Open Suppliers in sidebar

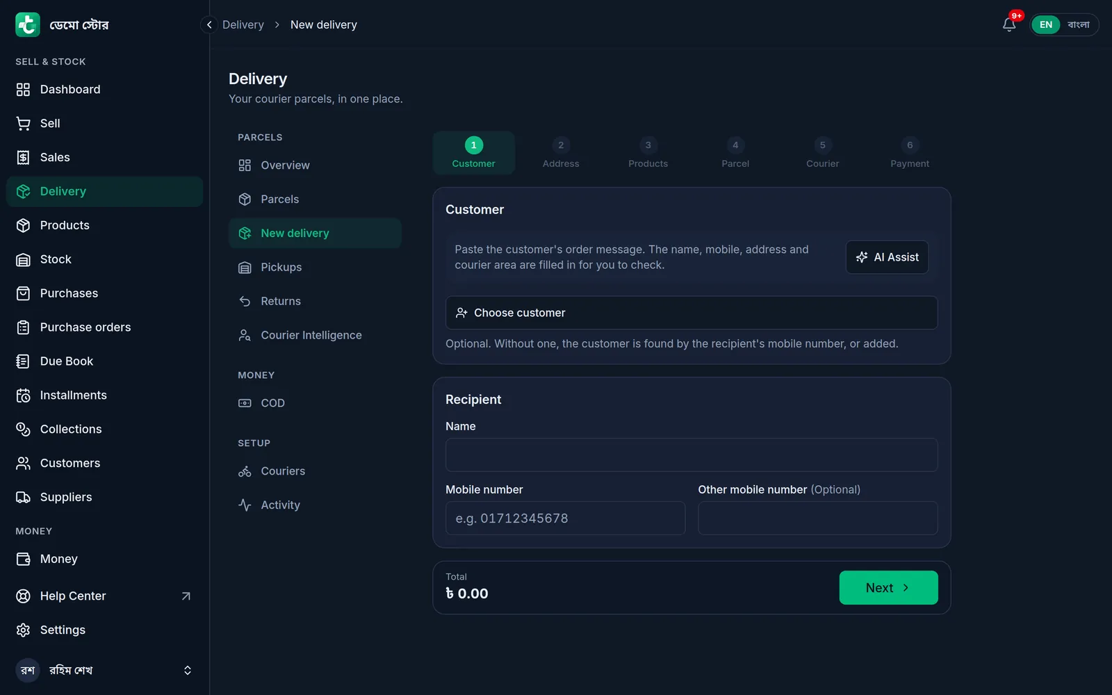click(x=104, y=498)
